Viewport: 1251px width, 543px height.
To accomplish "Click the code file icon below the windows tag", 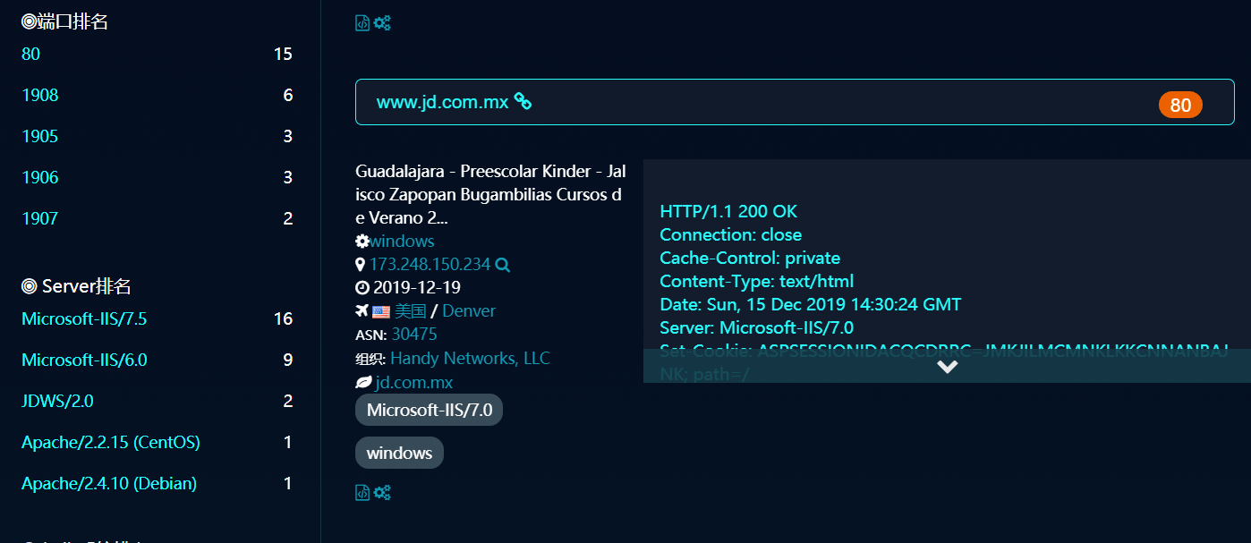I will click(362, 492).
